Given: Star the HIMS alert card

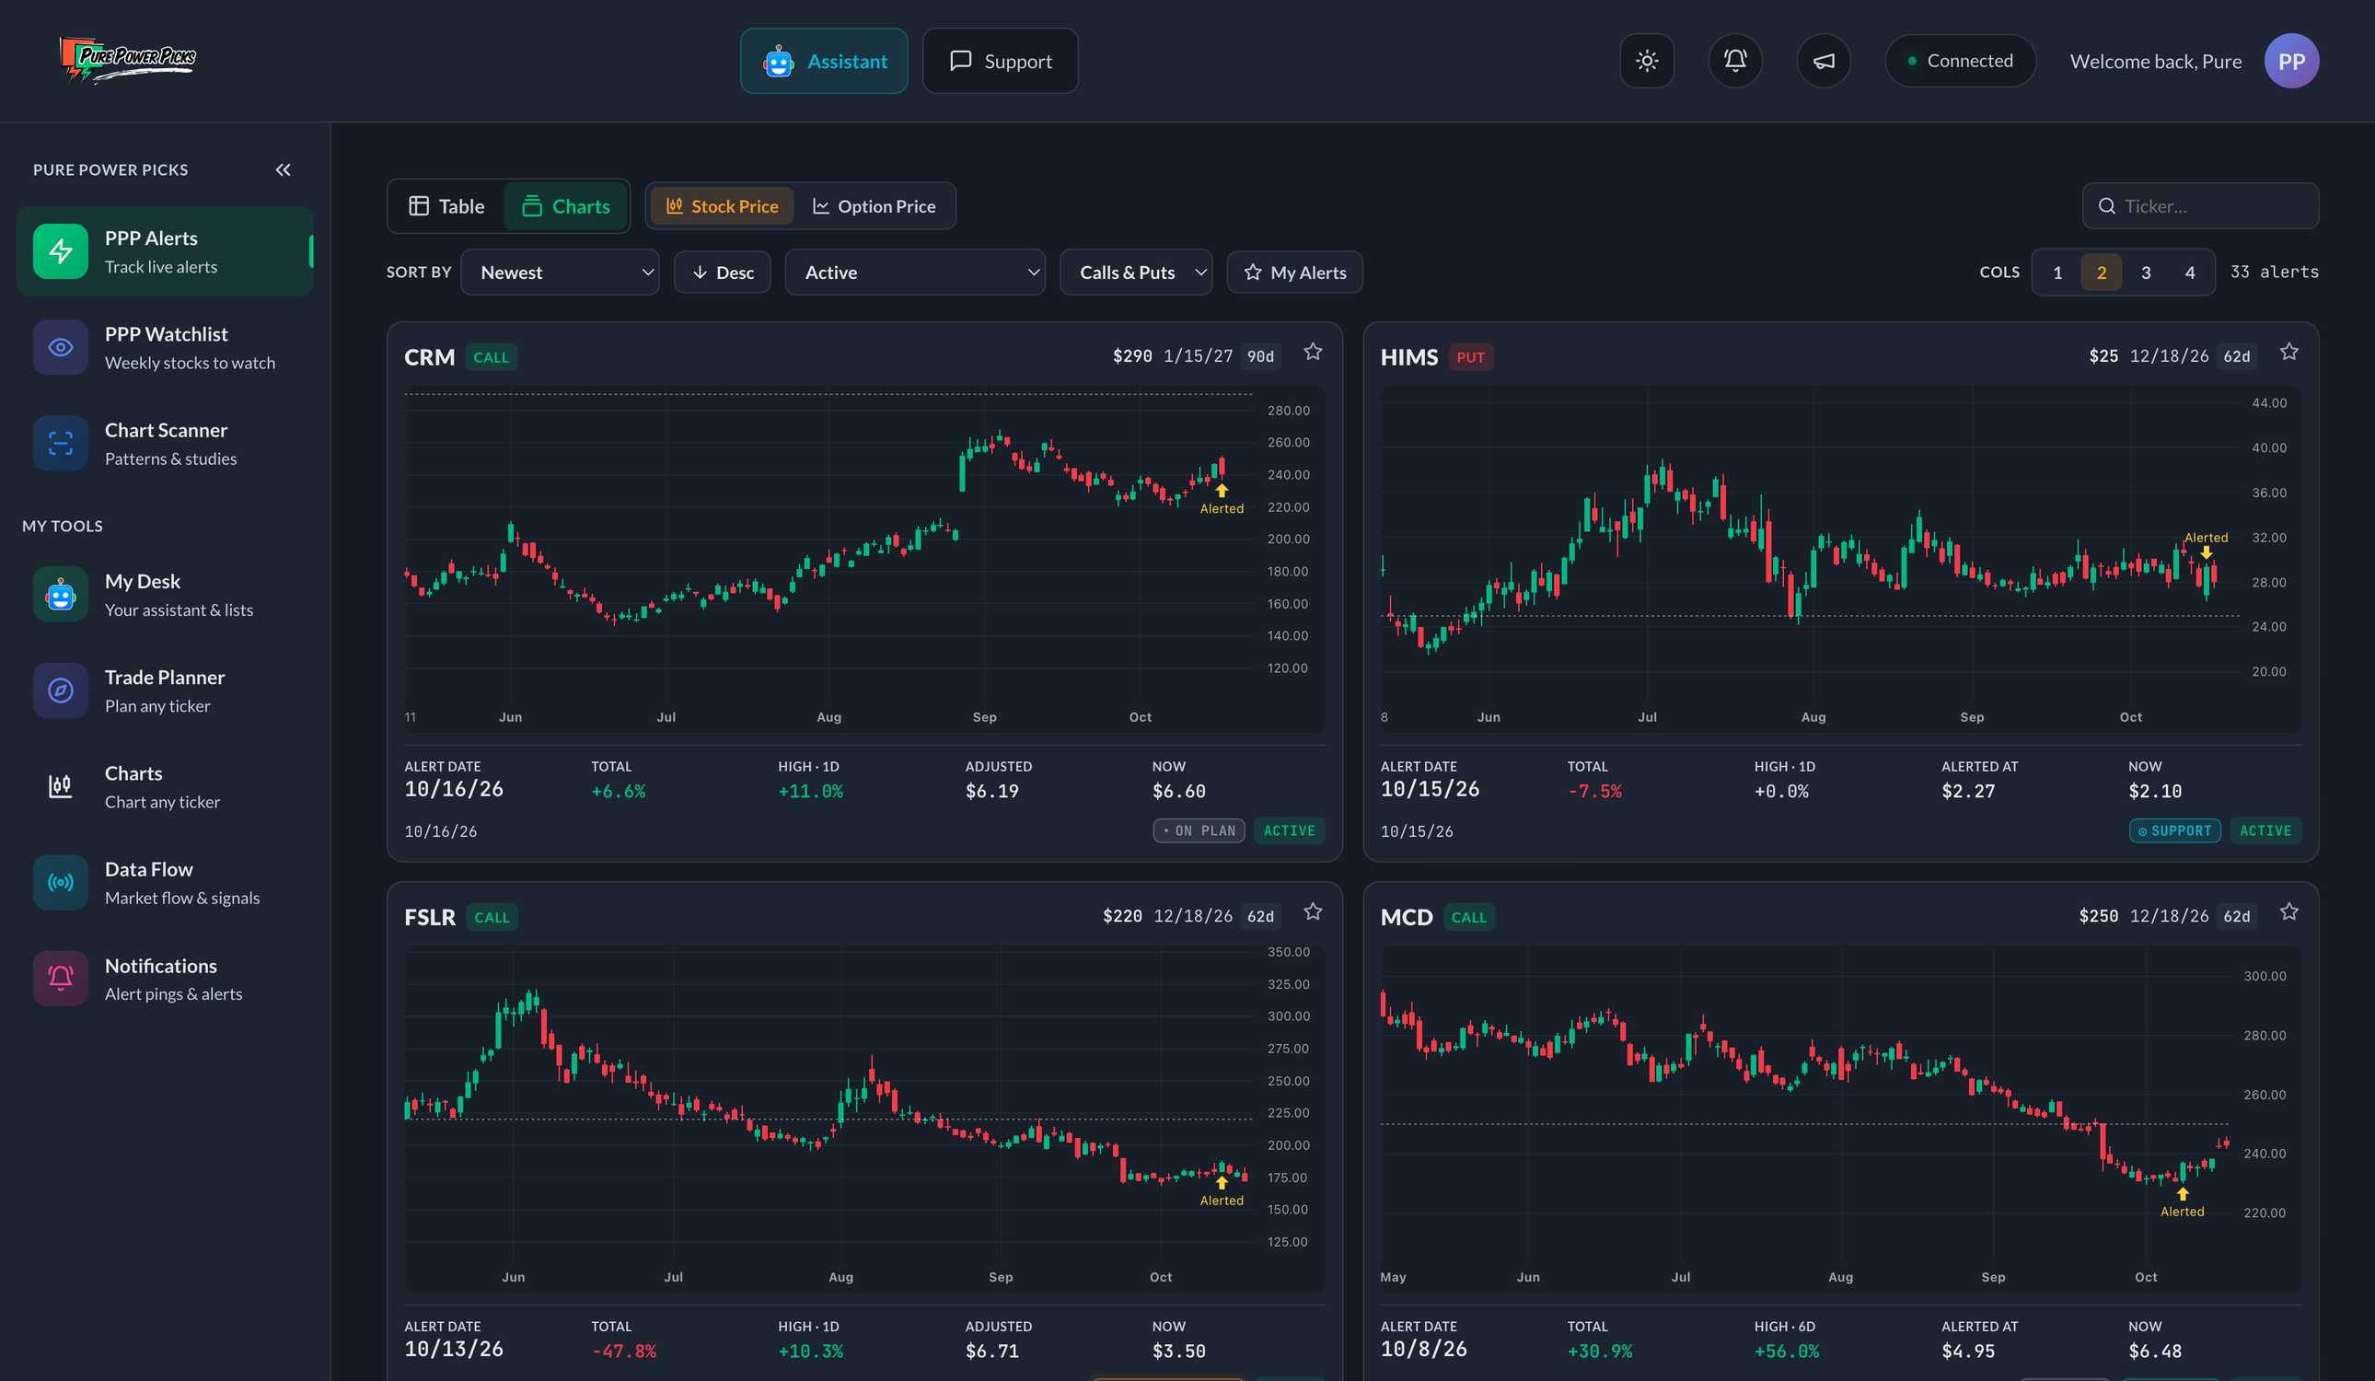Looking at the screenshot, I should tap(2289, 353).
